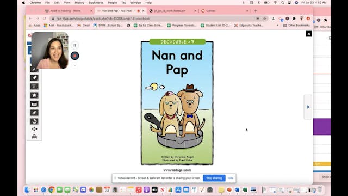Open the Sp Ed Class Sche... bookmark
The height and width of the screenshot is (196, 348).
coord(148,26)
